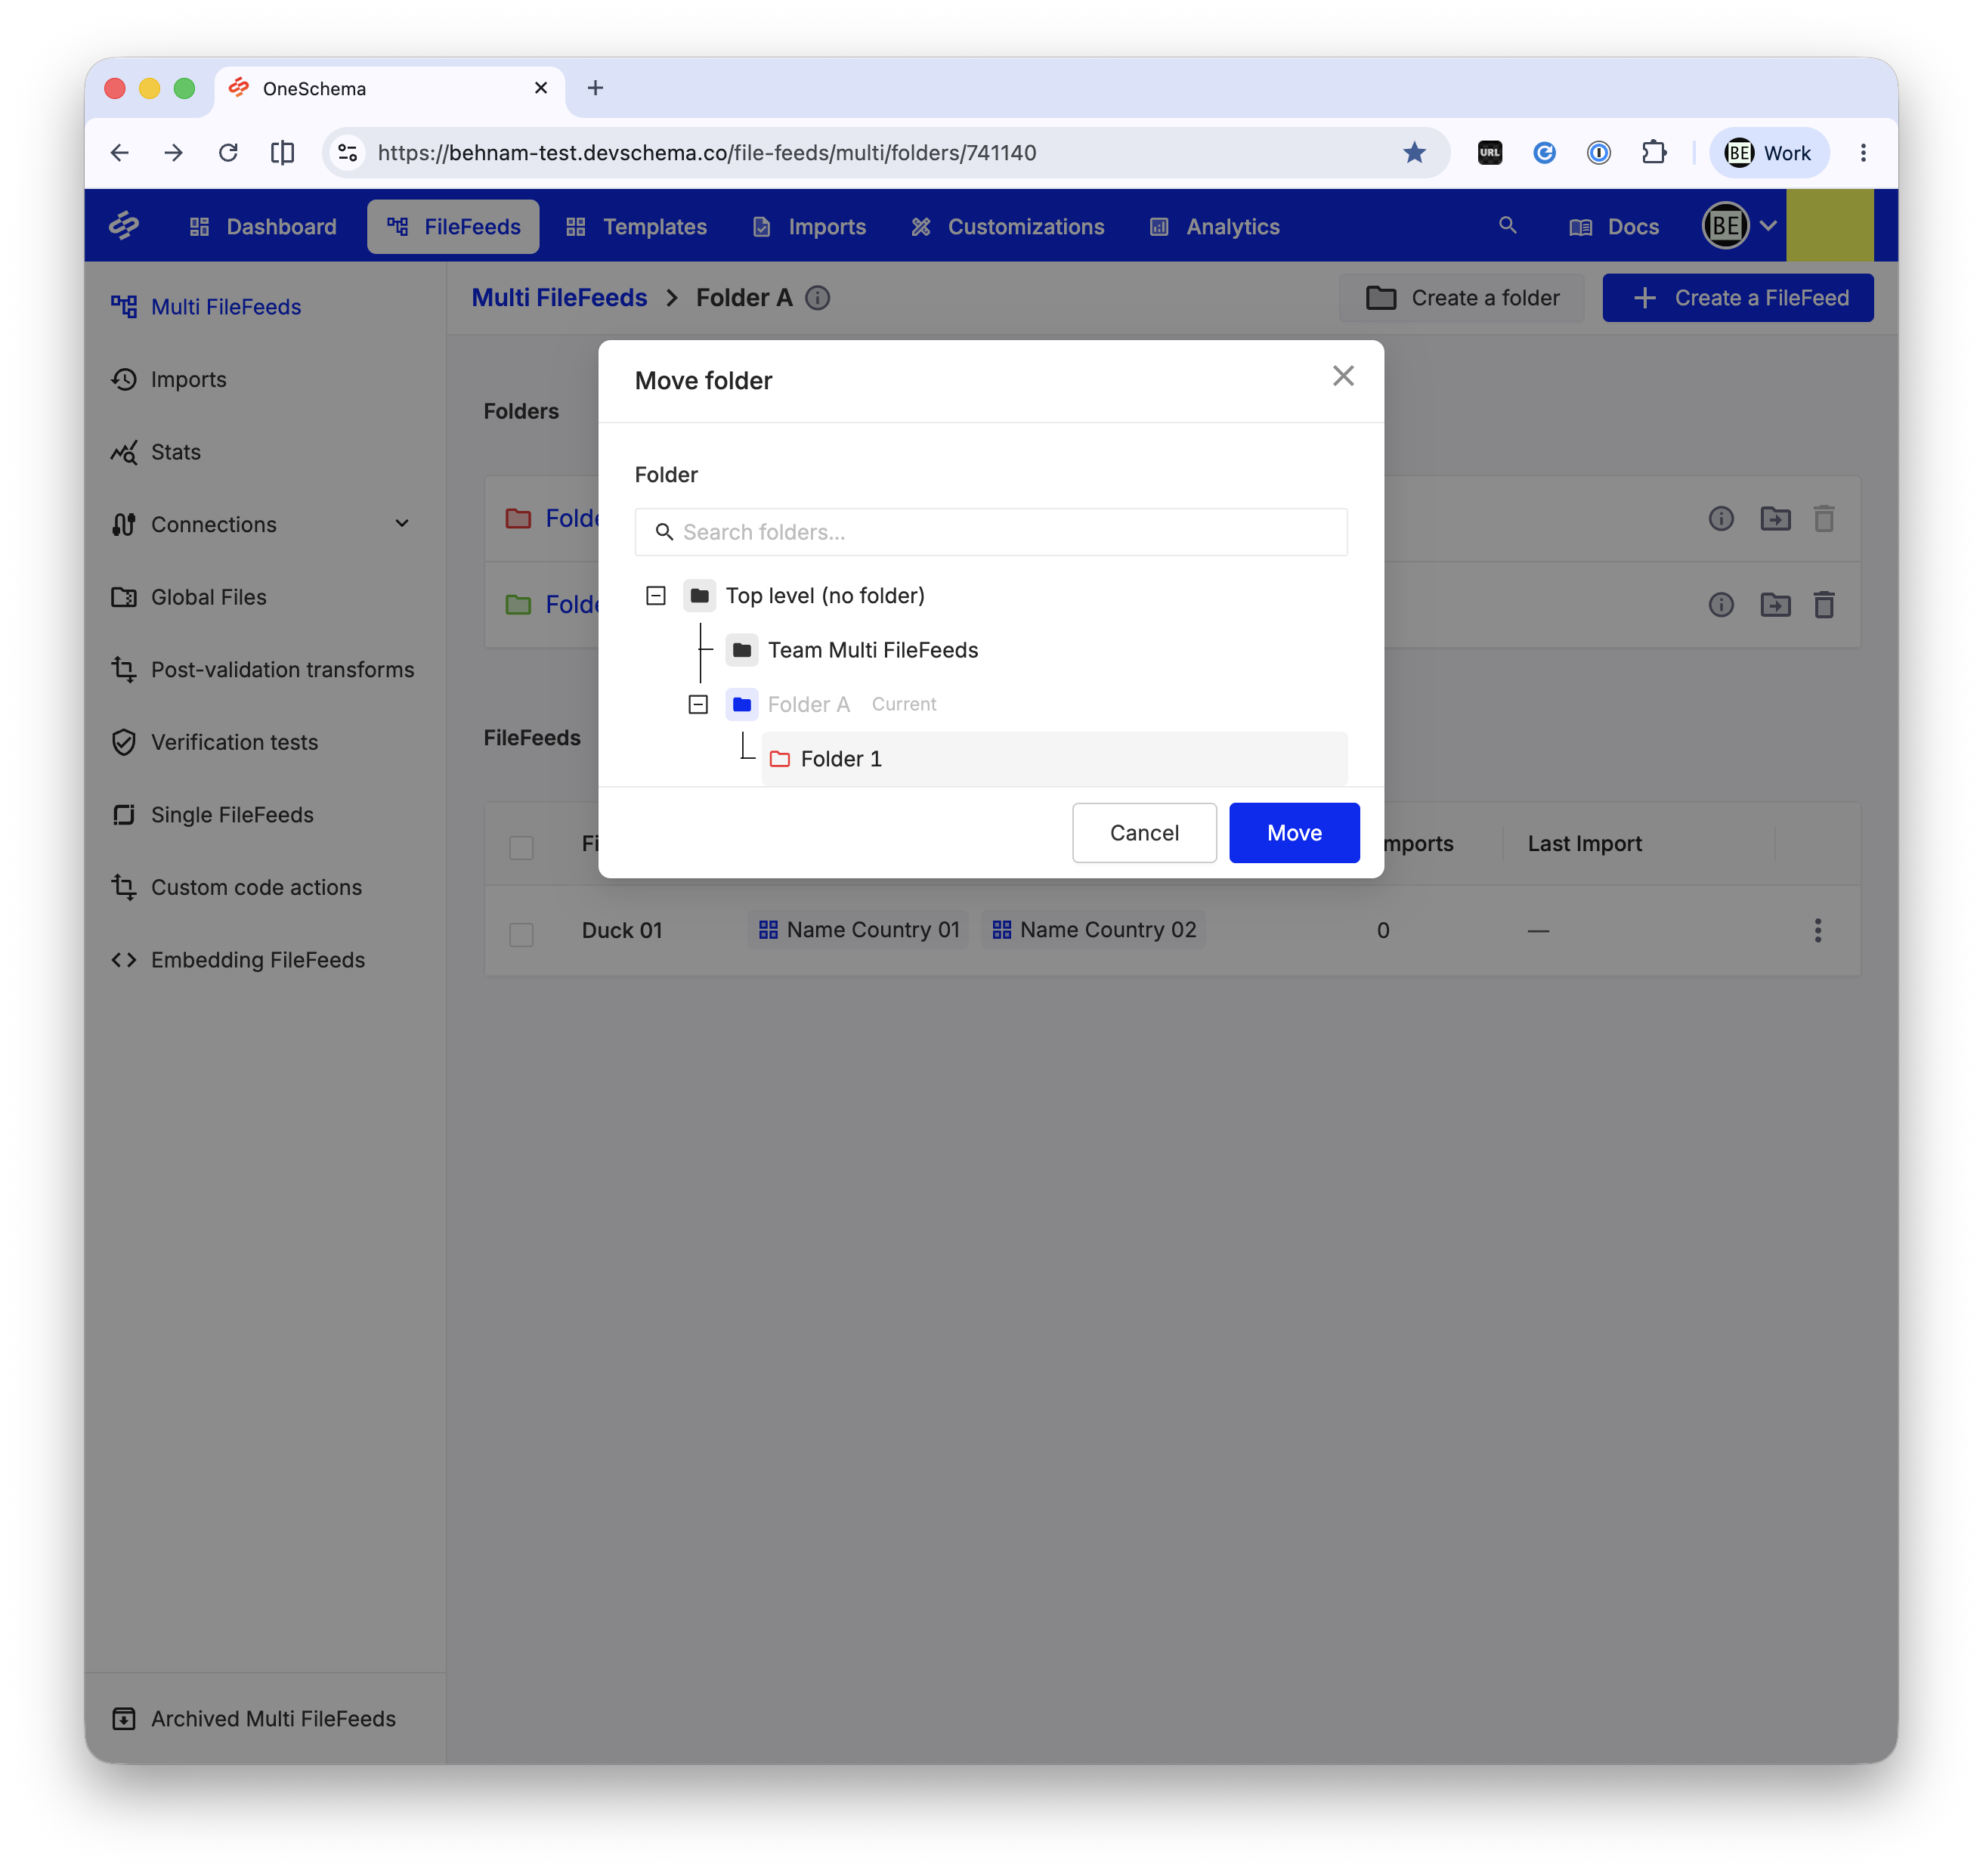Screen dimensions: 1983x1876
Task: Select Folder 1 in the folder tree
Action: 1054,759
